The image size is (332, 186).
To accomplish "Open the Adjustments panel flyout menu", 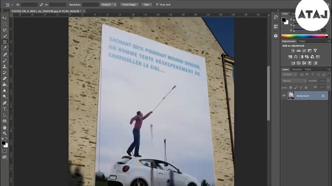I will [328, 41].
